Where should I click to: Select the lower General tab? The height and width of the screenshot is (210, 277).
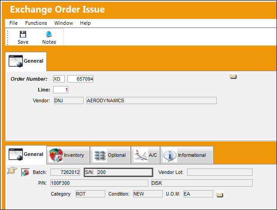coord(26,155)
